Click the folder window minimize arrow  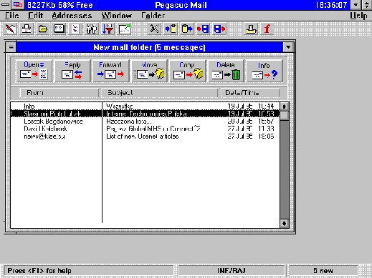tap(288, 47)
